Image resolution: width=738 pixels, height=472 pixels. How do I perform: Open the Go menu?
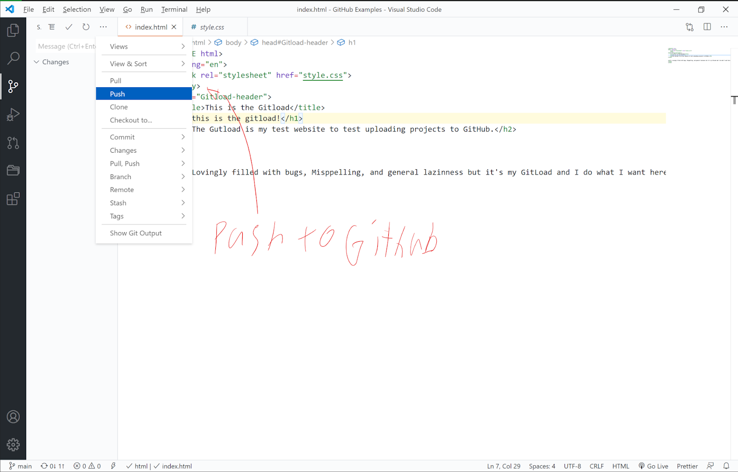click(x=128, y=9)
